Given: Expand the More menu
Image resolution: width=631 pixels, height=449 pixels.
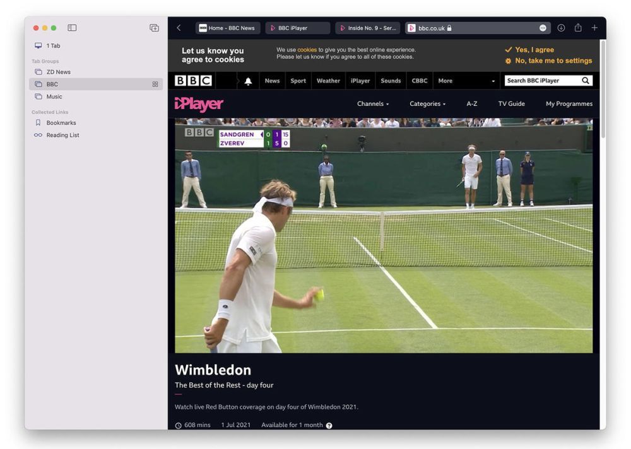Looking at the screenshot, I should [466, 81].
